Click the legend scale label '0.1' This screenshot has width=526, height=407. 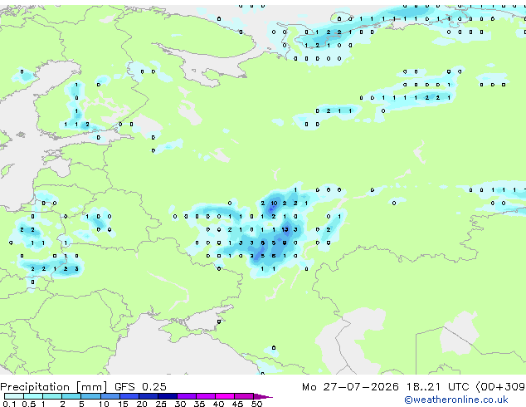coord(9,404)
